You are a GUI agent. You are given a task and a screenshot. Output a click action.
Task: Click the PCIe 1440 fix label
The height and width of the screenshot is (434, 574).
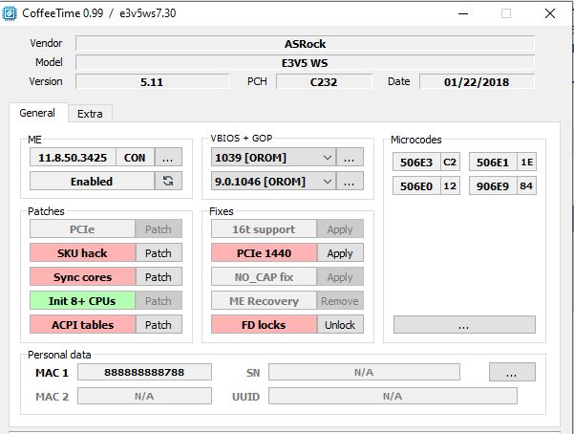(x=264, y=253)
